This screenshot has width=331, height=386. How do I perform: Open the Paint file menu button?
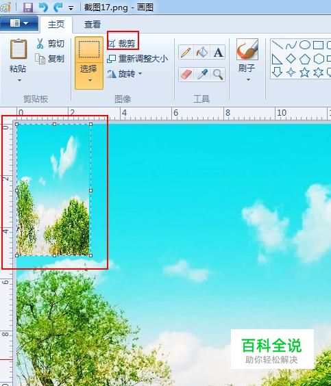19,24
